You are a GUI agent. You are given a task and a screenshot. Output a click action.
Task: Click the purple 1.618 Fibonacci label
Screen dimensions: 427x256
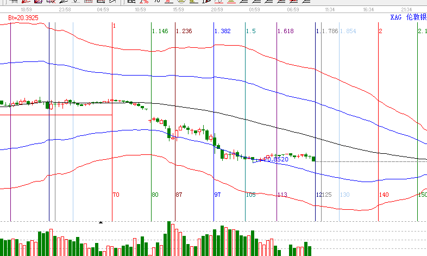tap(285, 32)
